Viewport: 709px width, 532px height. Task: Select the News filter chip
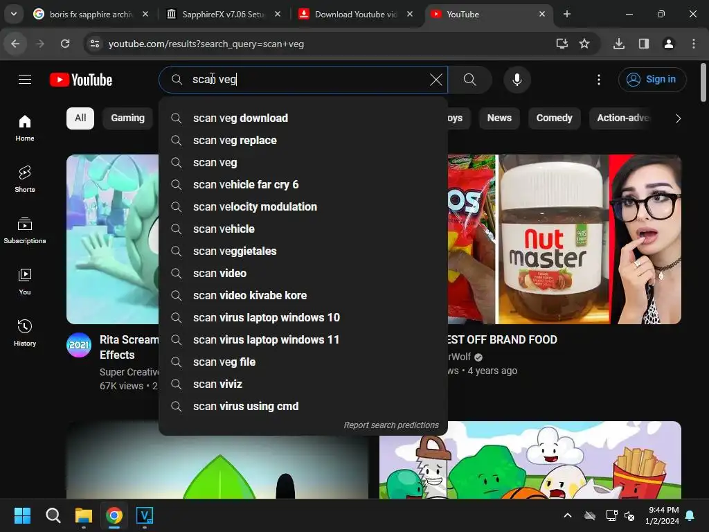coord(499,118)
